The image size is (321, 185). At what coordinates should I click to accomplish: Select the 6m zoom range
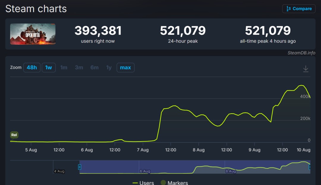point(94,68)
